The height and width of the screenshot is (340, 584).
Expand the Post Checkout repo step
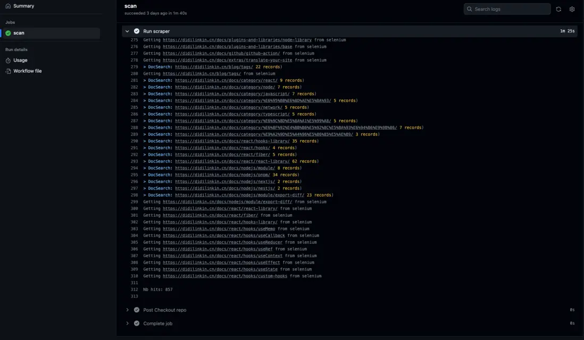(127, 310)
